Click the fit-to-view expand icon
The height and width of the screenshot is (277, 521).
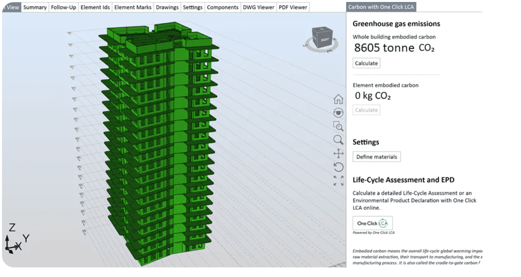pyautogui.click(x=338, y=181)
